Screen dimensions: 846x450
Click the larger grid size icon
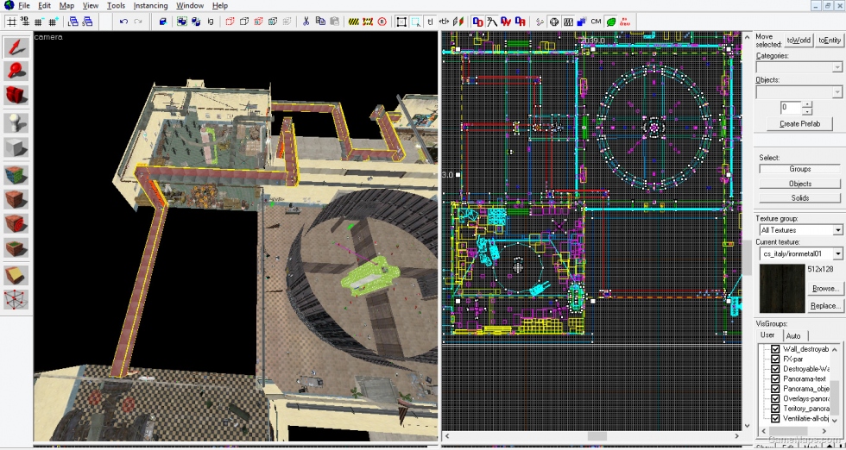(53, 22)
